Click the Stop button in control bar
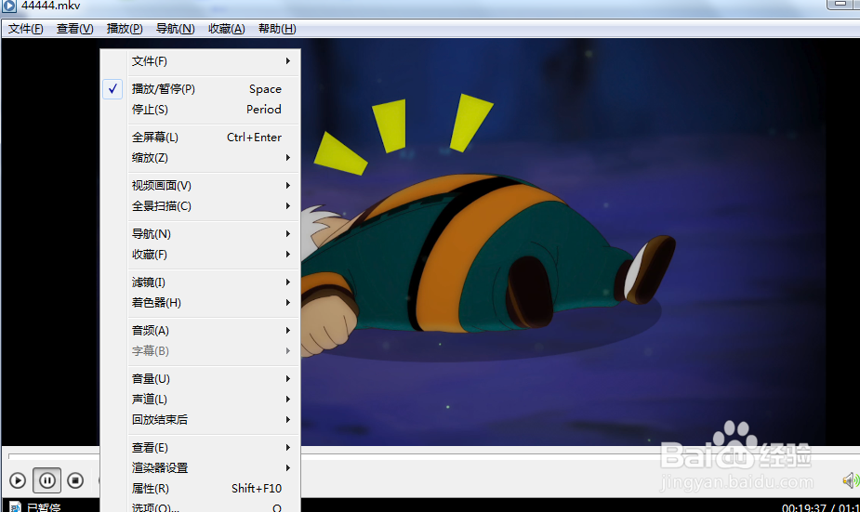 (x=75, y=480)
